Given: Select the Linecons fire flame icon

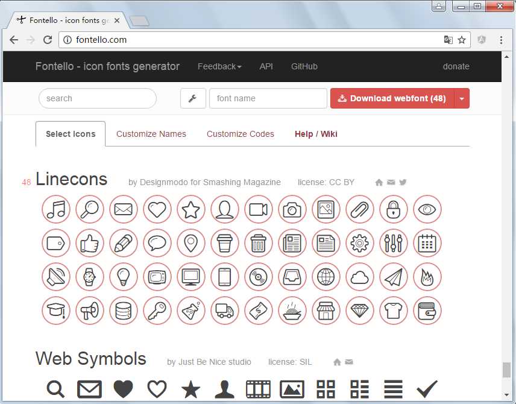Looking at the screenshot, I should click(x=427, y=277).
